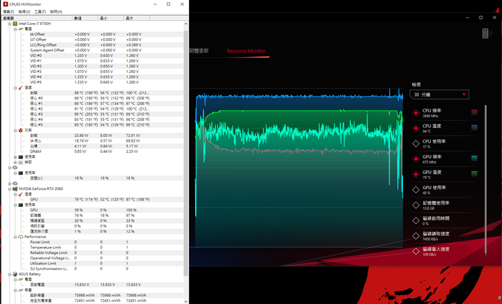Viewport: 502px width, 304px height.
Task: Minimize the CPUID HWMonitor window
Action: [x=155, y=4]
